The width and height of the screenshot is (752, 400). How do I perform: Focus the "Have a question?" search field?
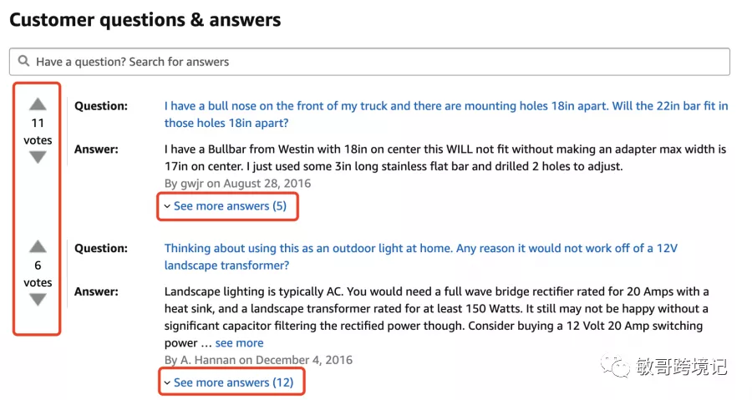376,62
